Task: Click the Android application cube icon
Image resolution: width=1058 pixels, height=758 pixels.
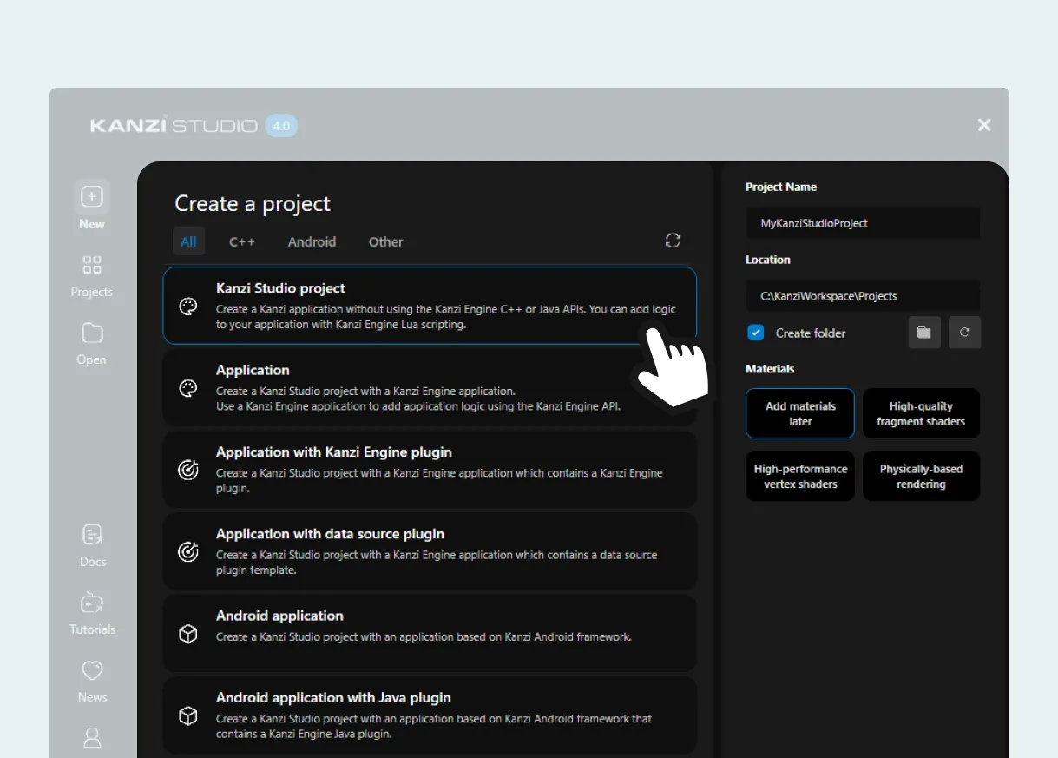Action: coord(187,635)
